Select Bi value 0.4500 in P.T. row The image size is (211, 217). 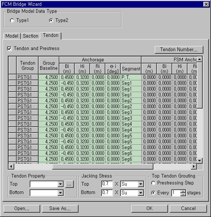(67, 77)
